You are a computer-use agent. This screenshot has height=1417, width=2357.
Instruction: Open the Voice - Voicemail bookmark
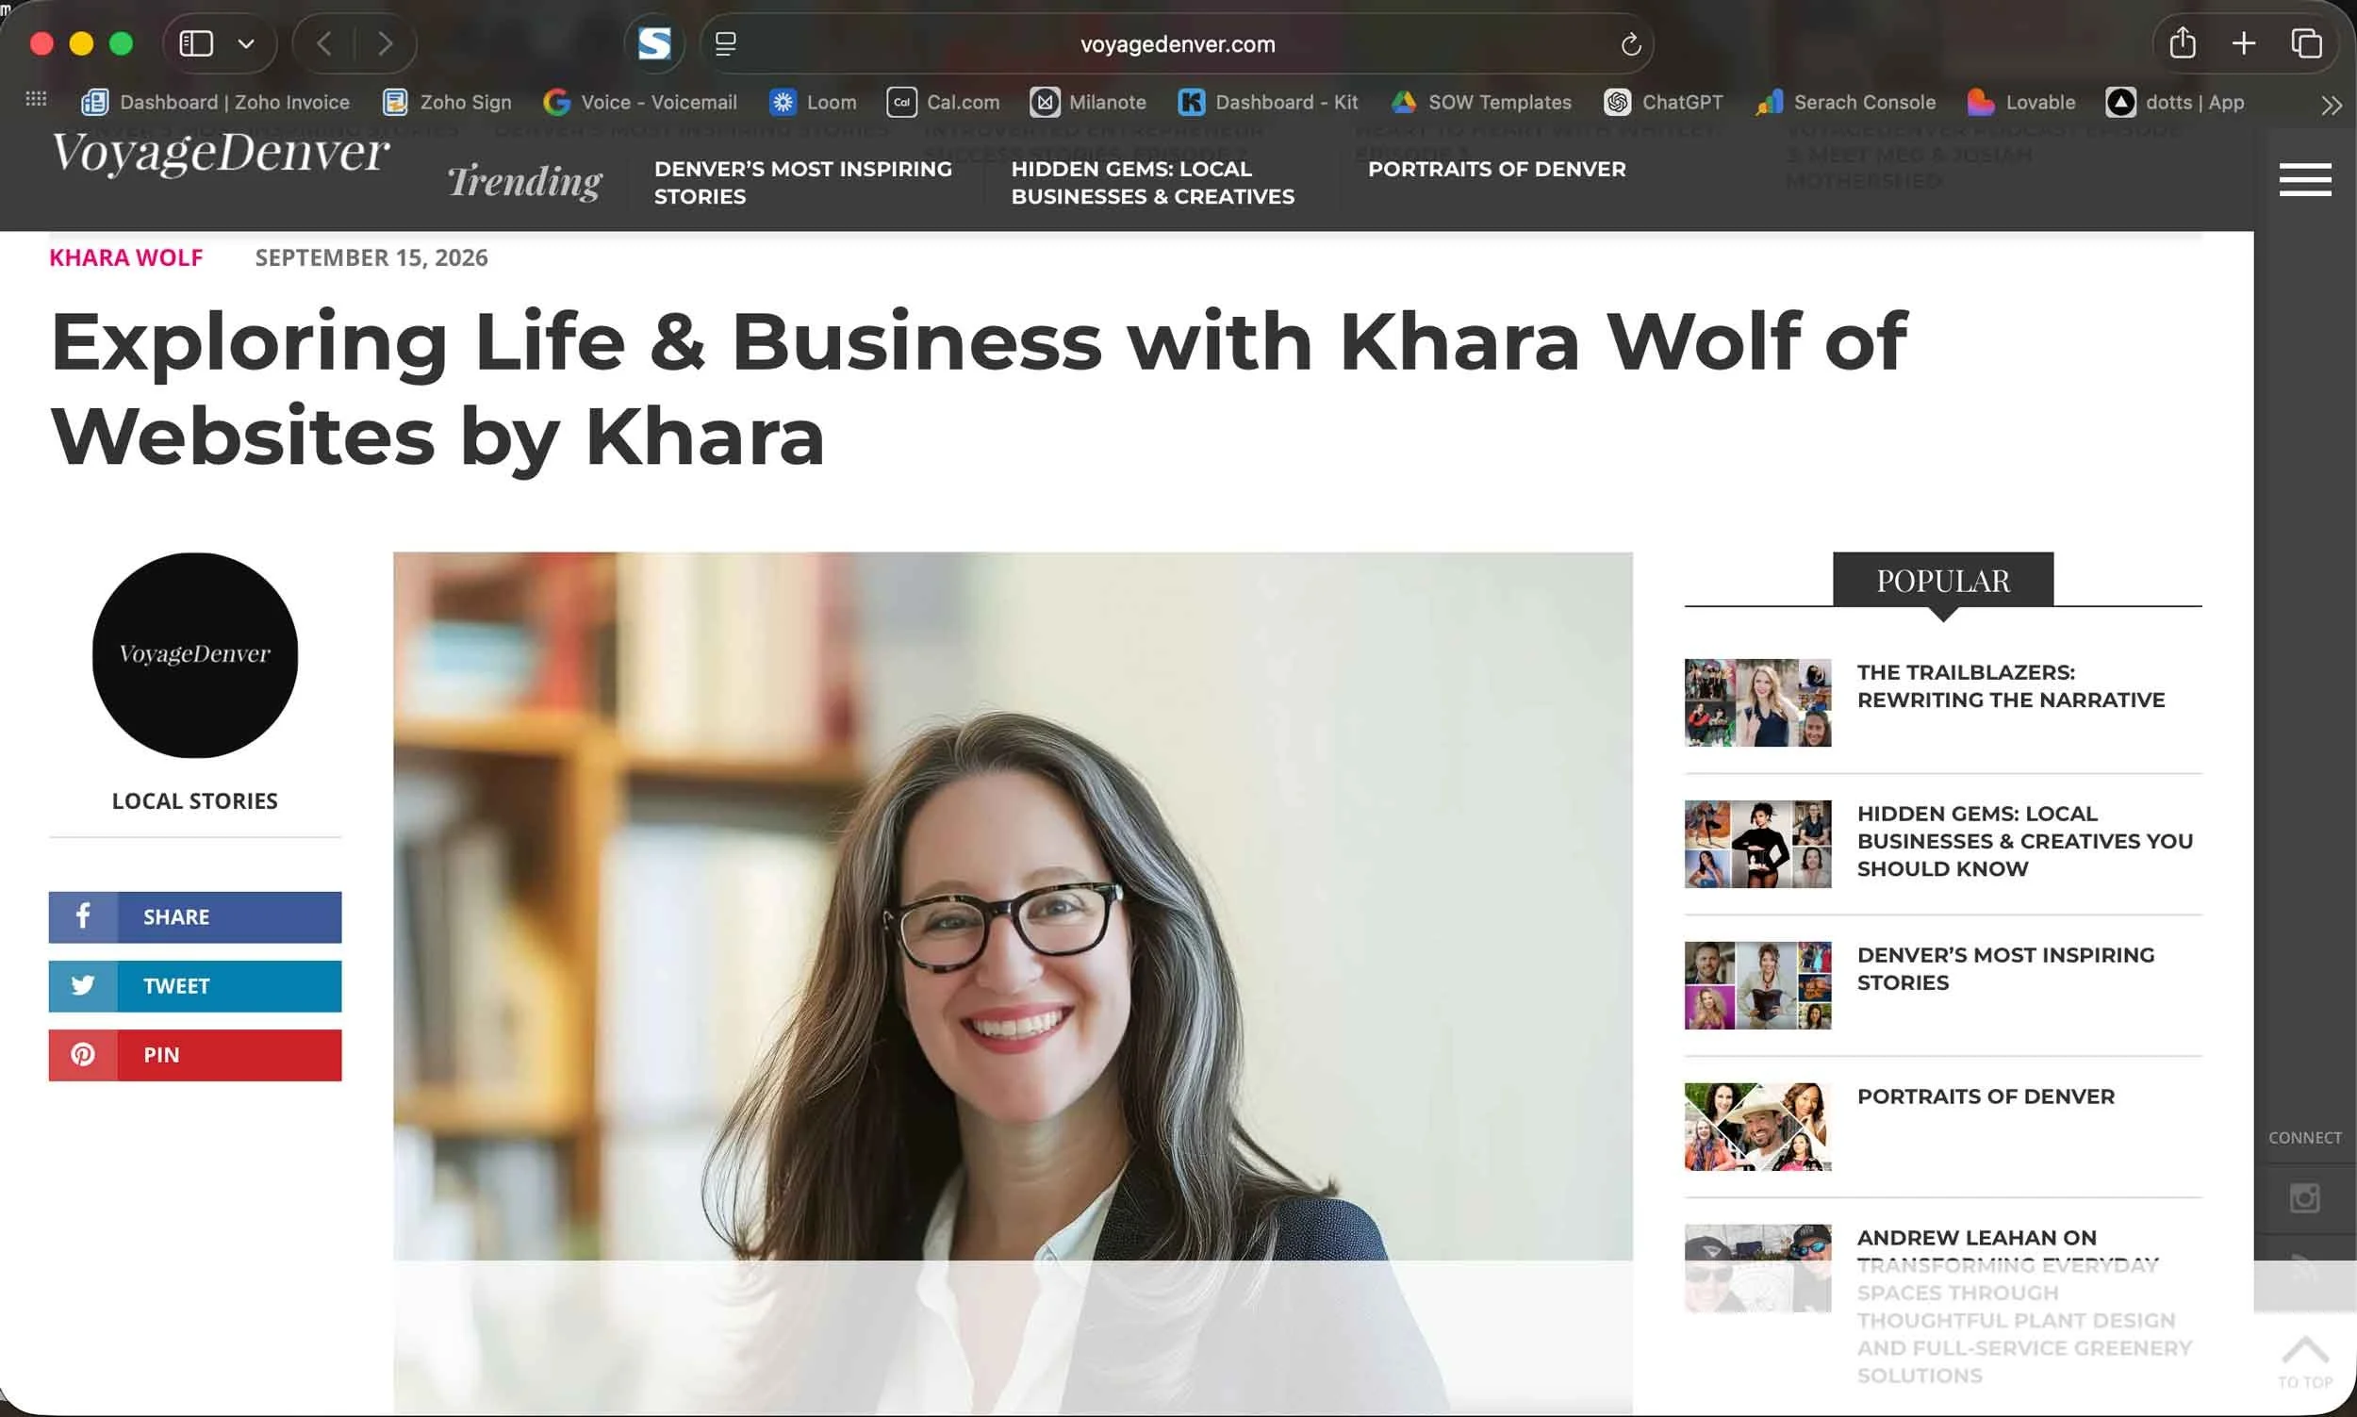639,102
